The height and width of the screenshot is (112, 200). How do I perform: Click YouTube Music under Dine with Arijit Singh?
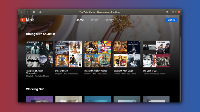pyautogui.click(x=129, y=74)
